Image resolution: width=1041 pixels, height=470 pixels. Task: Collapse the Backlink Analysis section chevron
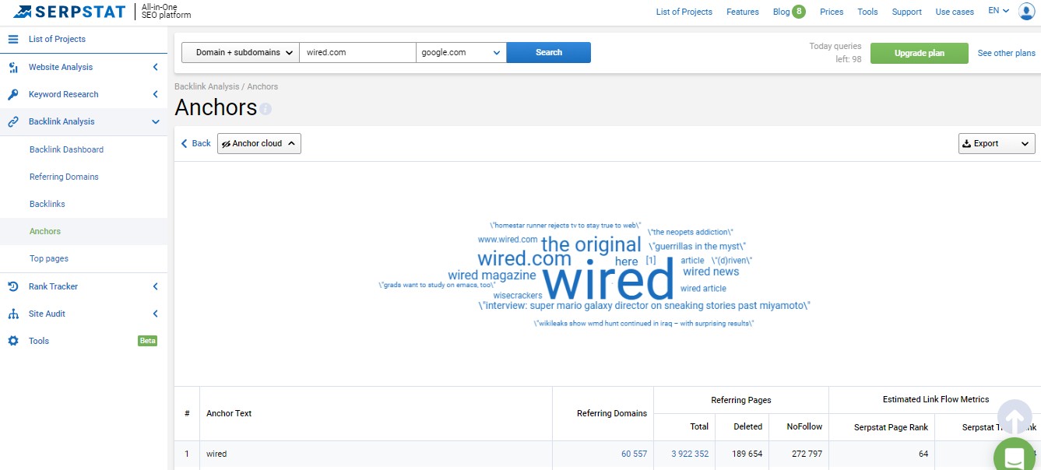pyautogui.click(x=156, y=121)
